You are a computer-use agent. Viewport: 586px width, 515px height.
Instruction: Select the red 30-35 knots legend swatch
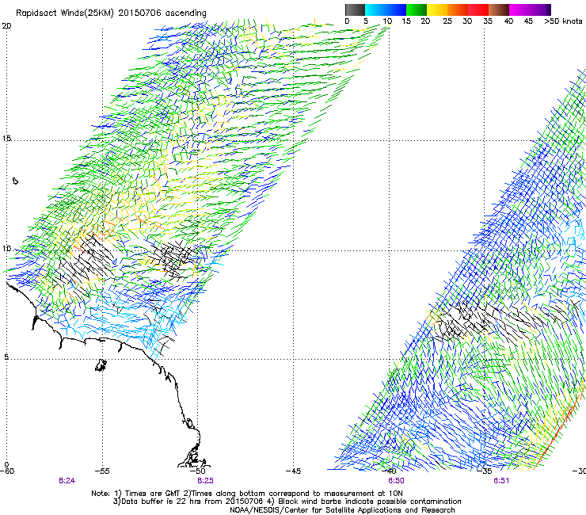point(478,10)
